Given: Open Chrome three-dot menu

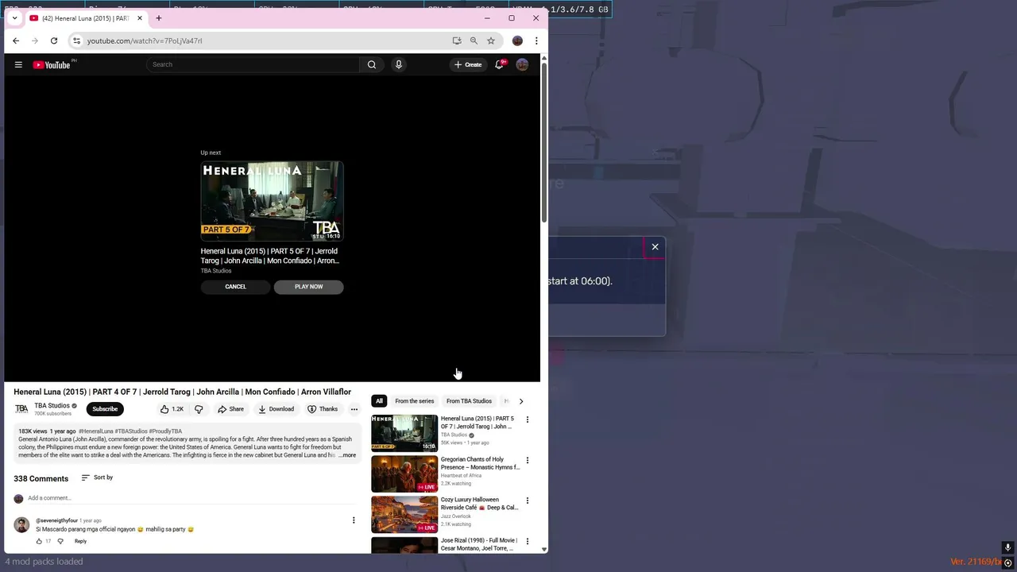Looking at the screenshot, I should (536, 41).
